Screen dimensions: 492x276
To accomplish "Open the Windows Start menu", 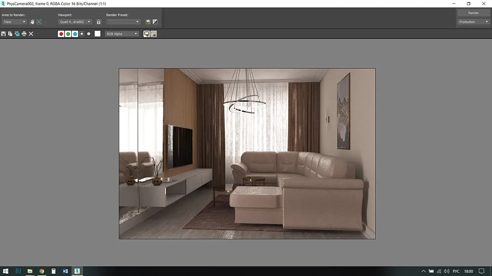I will click(x=6, y=271).
